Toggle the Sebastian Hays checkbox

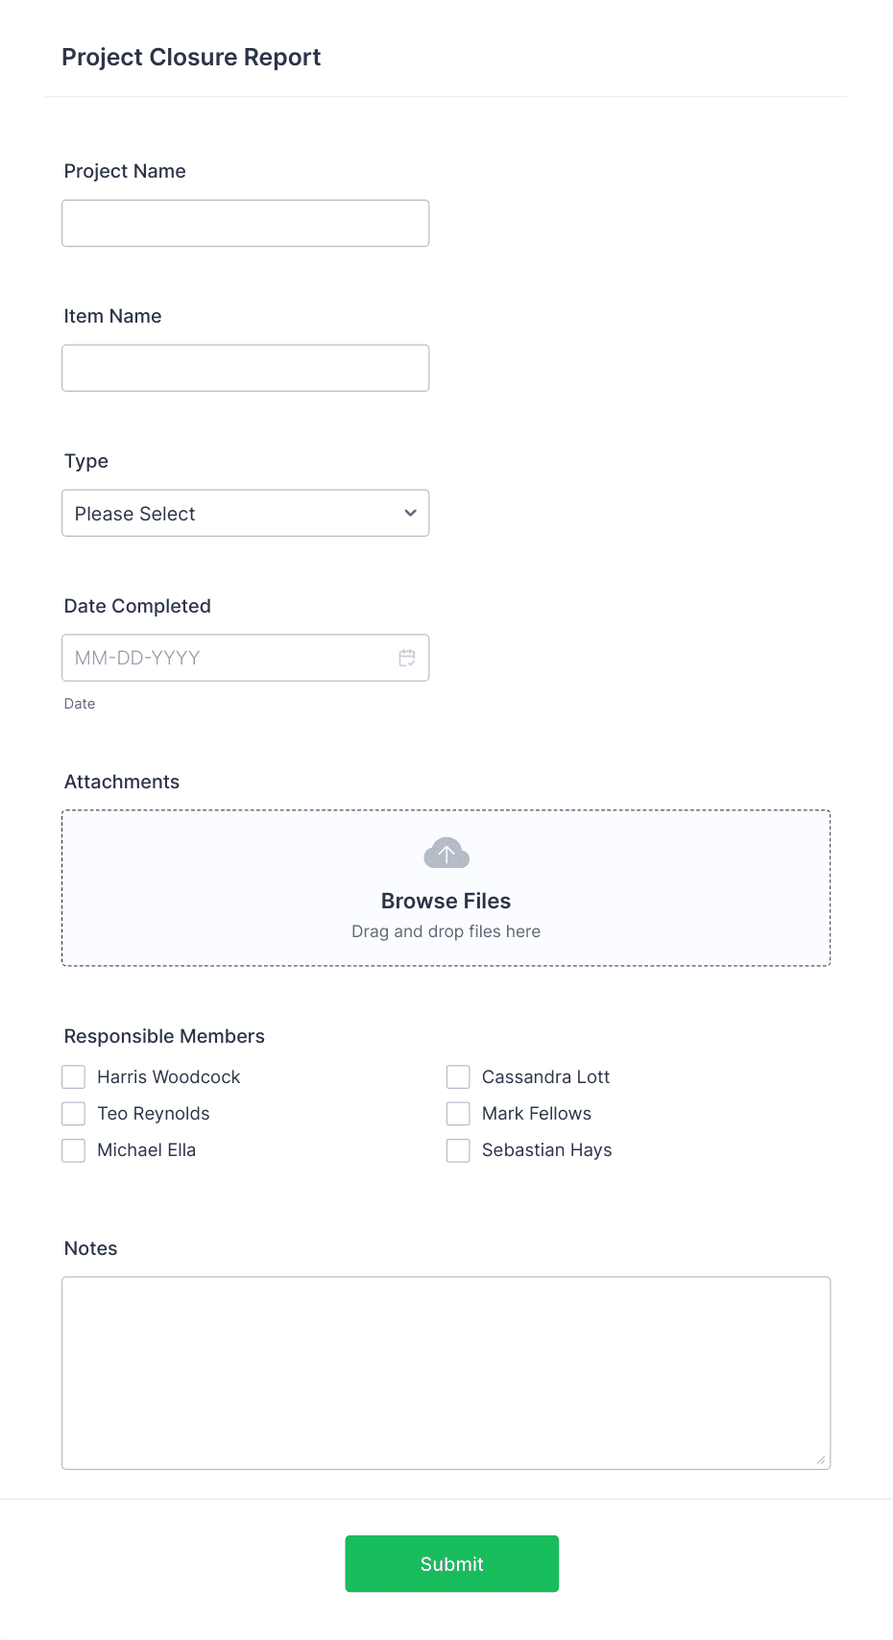pos(458,1149)
